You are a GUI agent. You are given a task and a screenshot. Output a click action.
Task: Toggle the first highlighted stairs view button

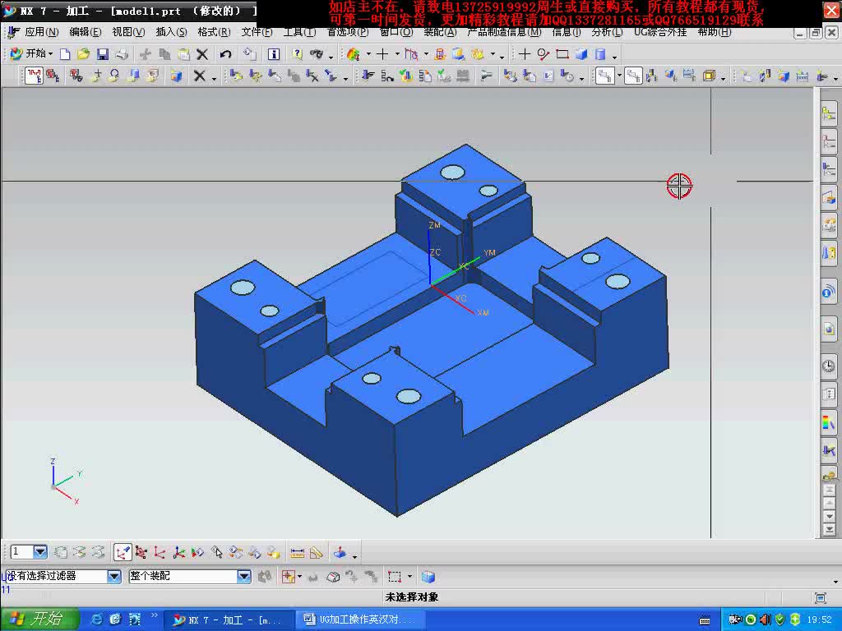[x=604, y=76]
